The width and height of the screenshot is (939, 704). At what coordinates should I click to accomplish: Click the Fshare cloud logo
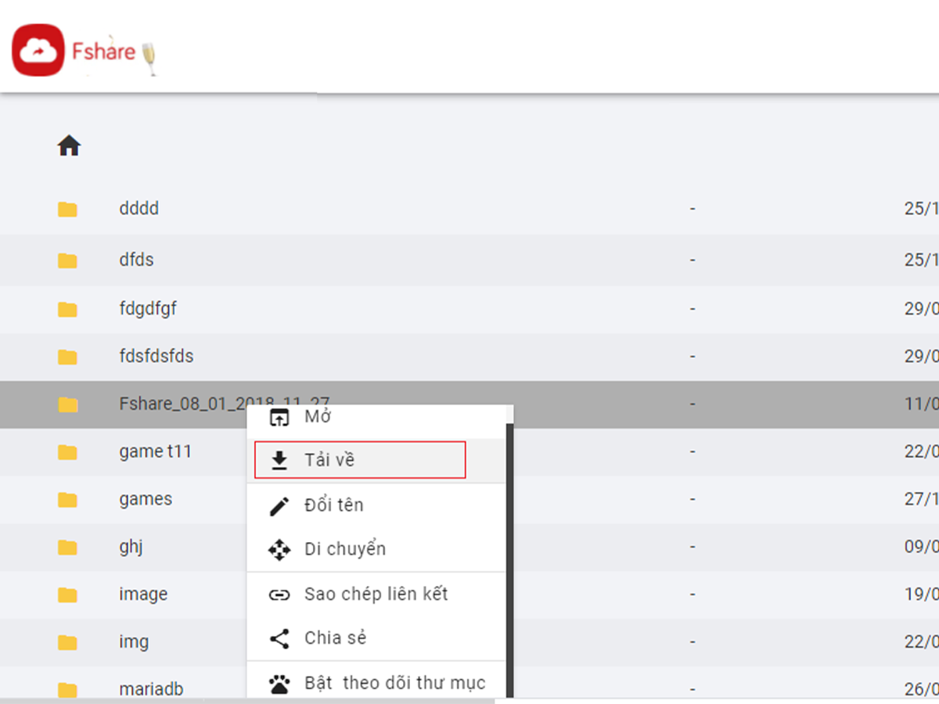coord(38,51)
